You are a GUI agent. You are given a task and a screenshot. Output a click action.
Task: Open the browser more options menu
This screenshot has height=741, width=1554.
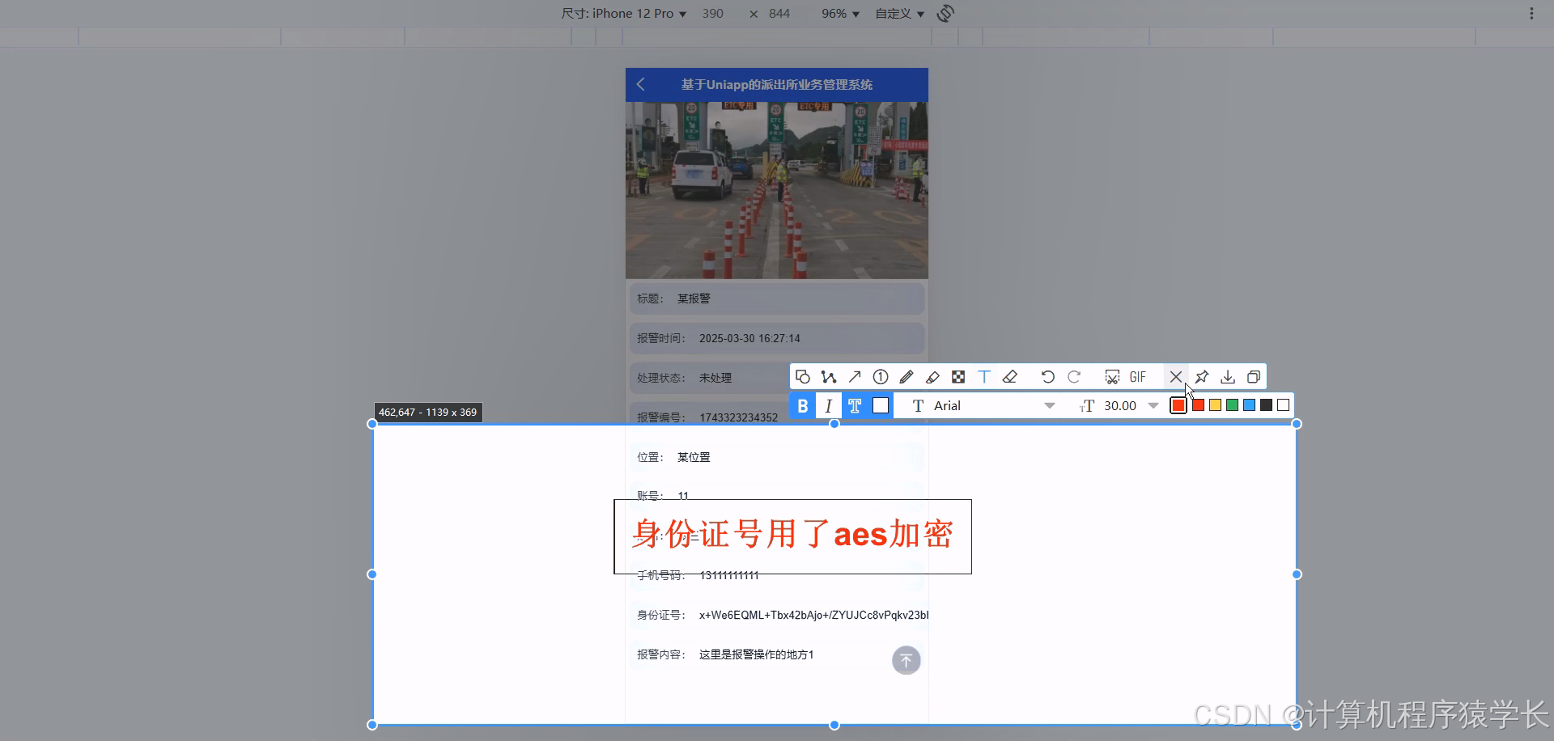click(1531, 13)
